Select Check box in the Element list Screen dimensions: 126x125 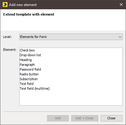(x=27, y=50)
